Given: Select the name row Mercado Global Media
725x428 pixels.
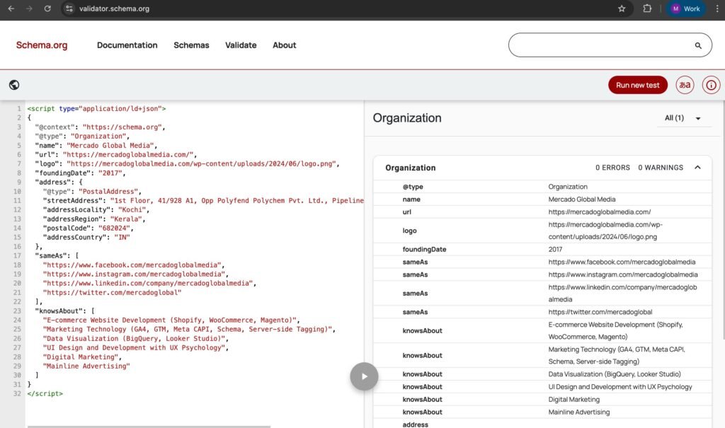Looking at the screenshot, I should pyautogui.click(x=542, y=199).
